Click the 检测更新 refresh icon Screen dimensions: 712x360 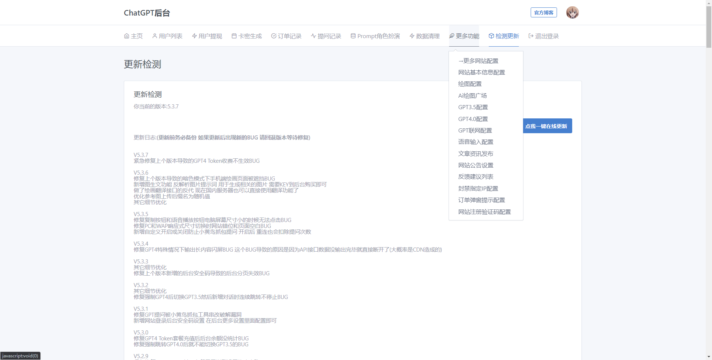point(490,36)
